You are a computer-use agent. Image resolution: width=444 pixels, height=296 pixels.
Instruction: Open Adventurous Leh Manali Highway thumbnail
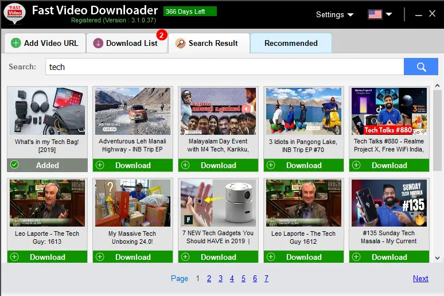(133, 111)
